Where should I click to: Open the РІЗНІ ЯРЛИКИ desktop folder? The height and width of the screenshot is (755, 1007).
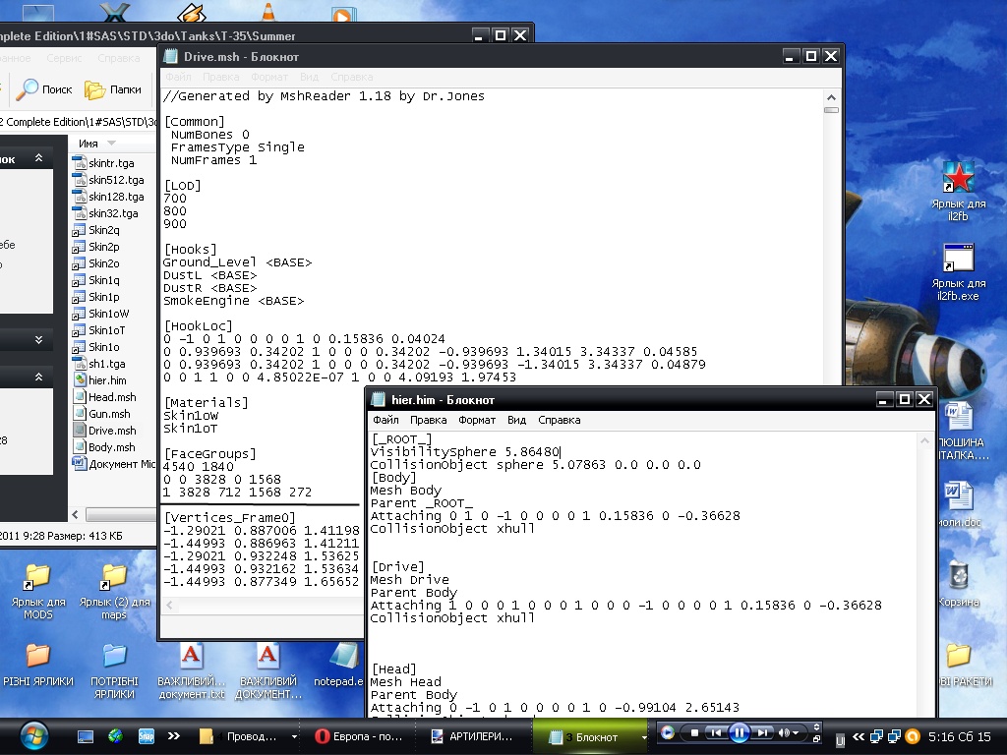point(37,657)
